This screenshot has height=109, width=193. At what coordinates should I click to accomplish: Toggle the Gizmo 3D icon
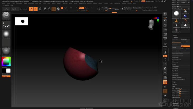pyautogui.click(x=54, y=9)
